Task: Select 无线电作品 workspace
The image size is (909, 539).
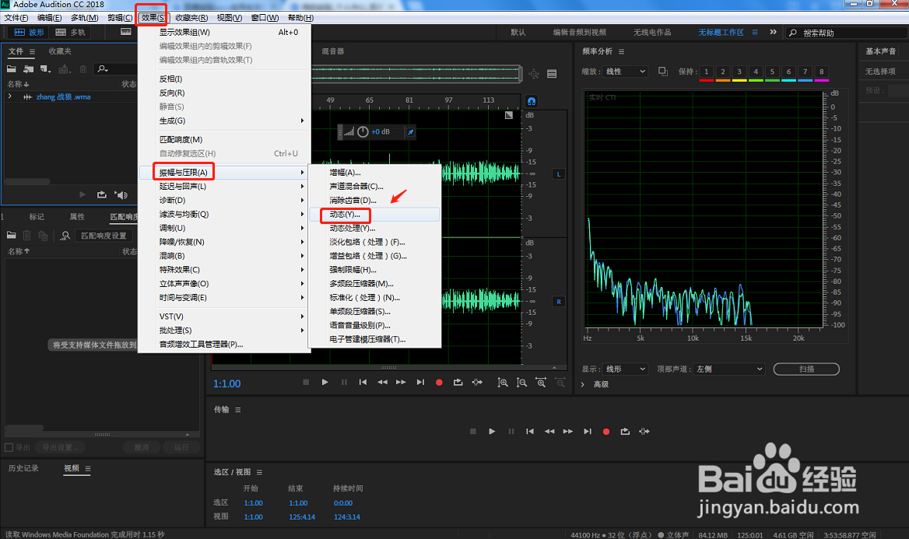Action: pos(652,33)
